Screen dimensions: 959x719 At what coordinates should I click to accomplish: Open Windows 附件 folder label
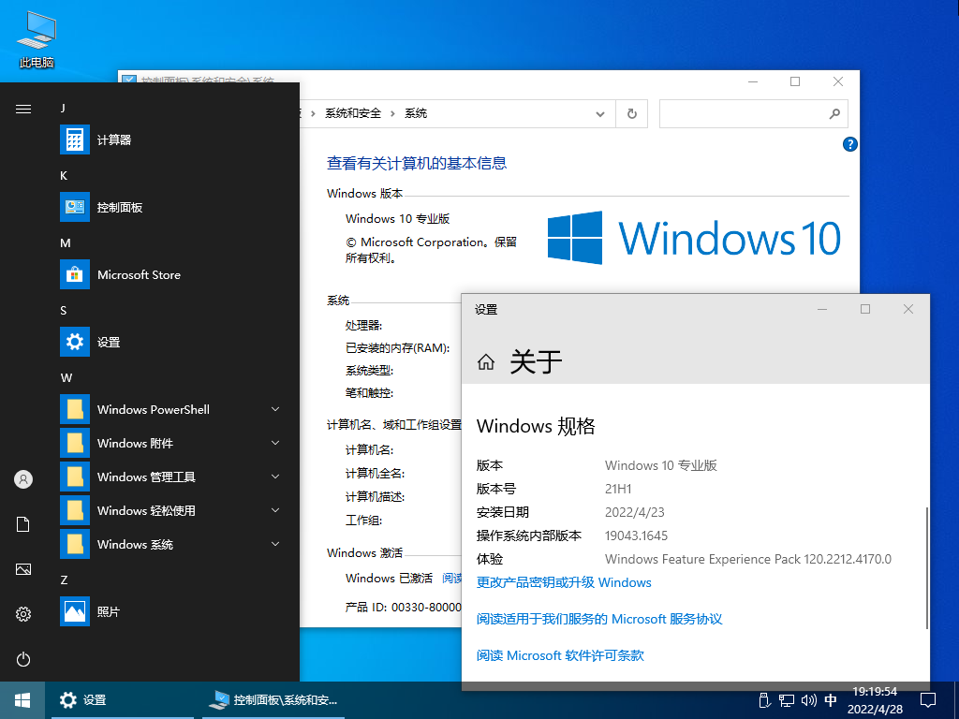point(135,443)
